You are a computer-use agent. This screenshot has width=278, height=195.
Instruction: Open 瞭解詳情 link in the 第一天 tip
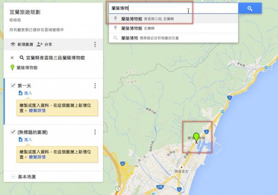pyautogui.click(x=37, y=111)
